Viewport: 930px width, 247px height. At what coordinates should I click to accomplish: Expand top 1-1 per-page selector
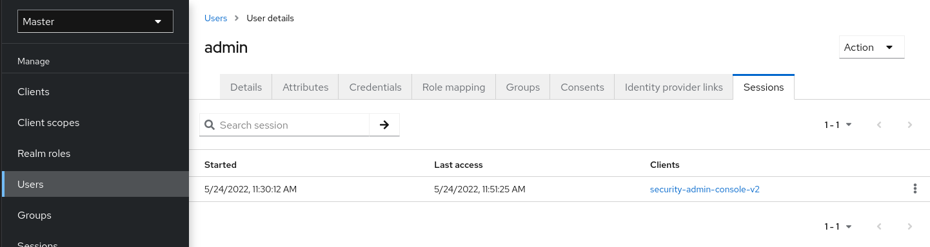click(x=838, y=125)
